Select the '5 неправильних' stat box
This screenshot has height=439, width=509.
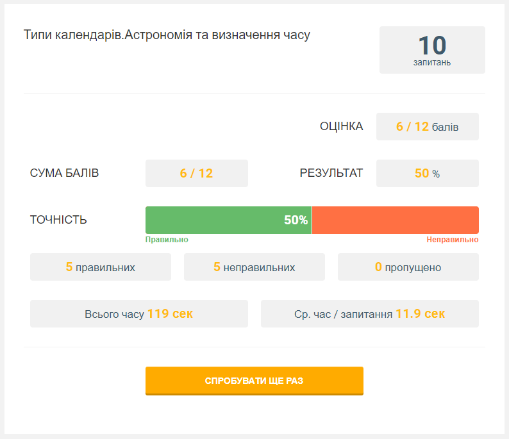click(254, 267)
